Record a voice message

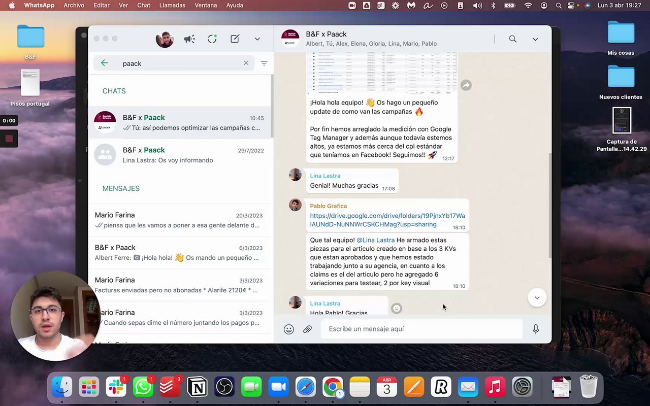(x=536, y=329)
